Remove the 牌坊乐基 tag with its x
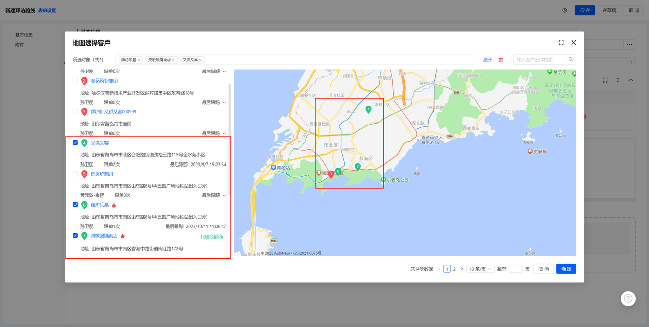 coord(139,60)
